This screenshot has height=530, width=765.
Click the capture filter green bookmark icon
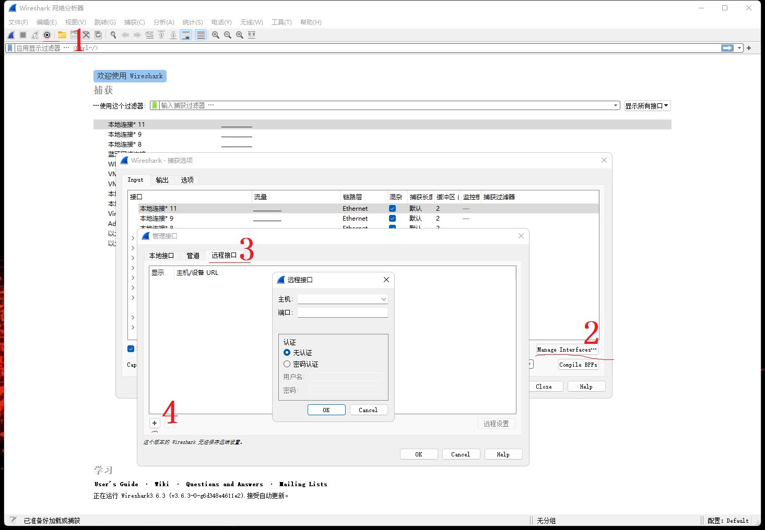[x=155, y=105]
